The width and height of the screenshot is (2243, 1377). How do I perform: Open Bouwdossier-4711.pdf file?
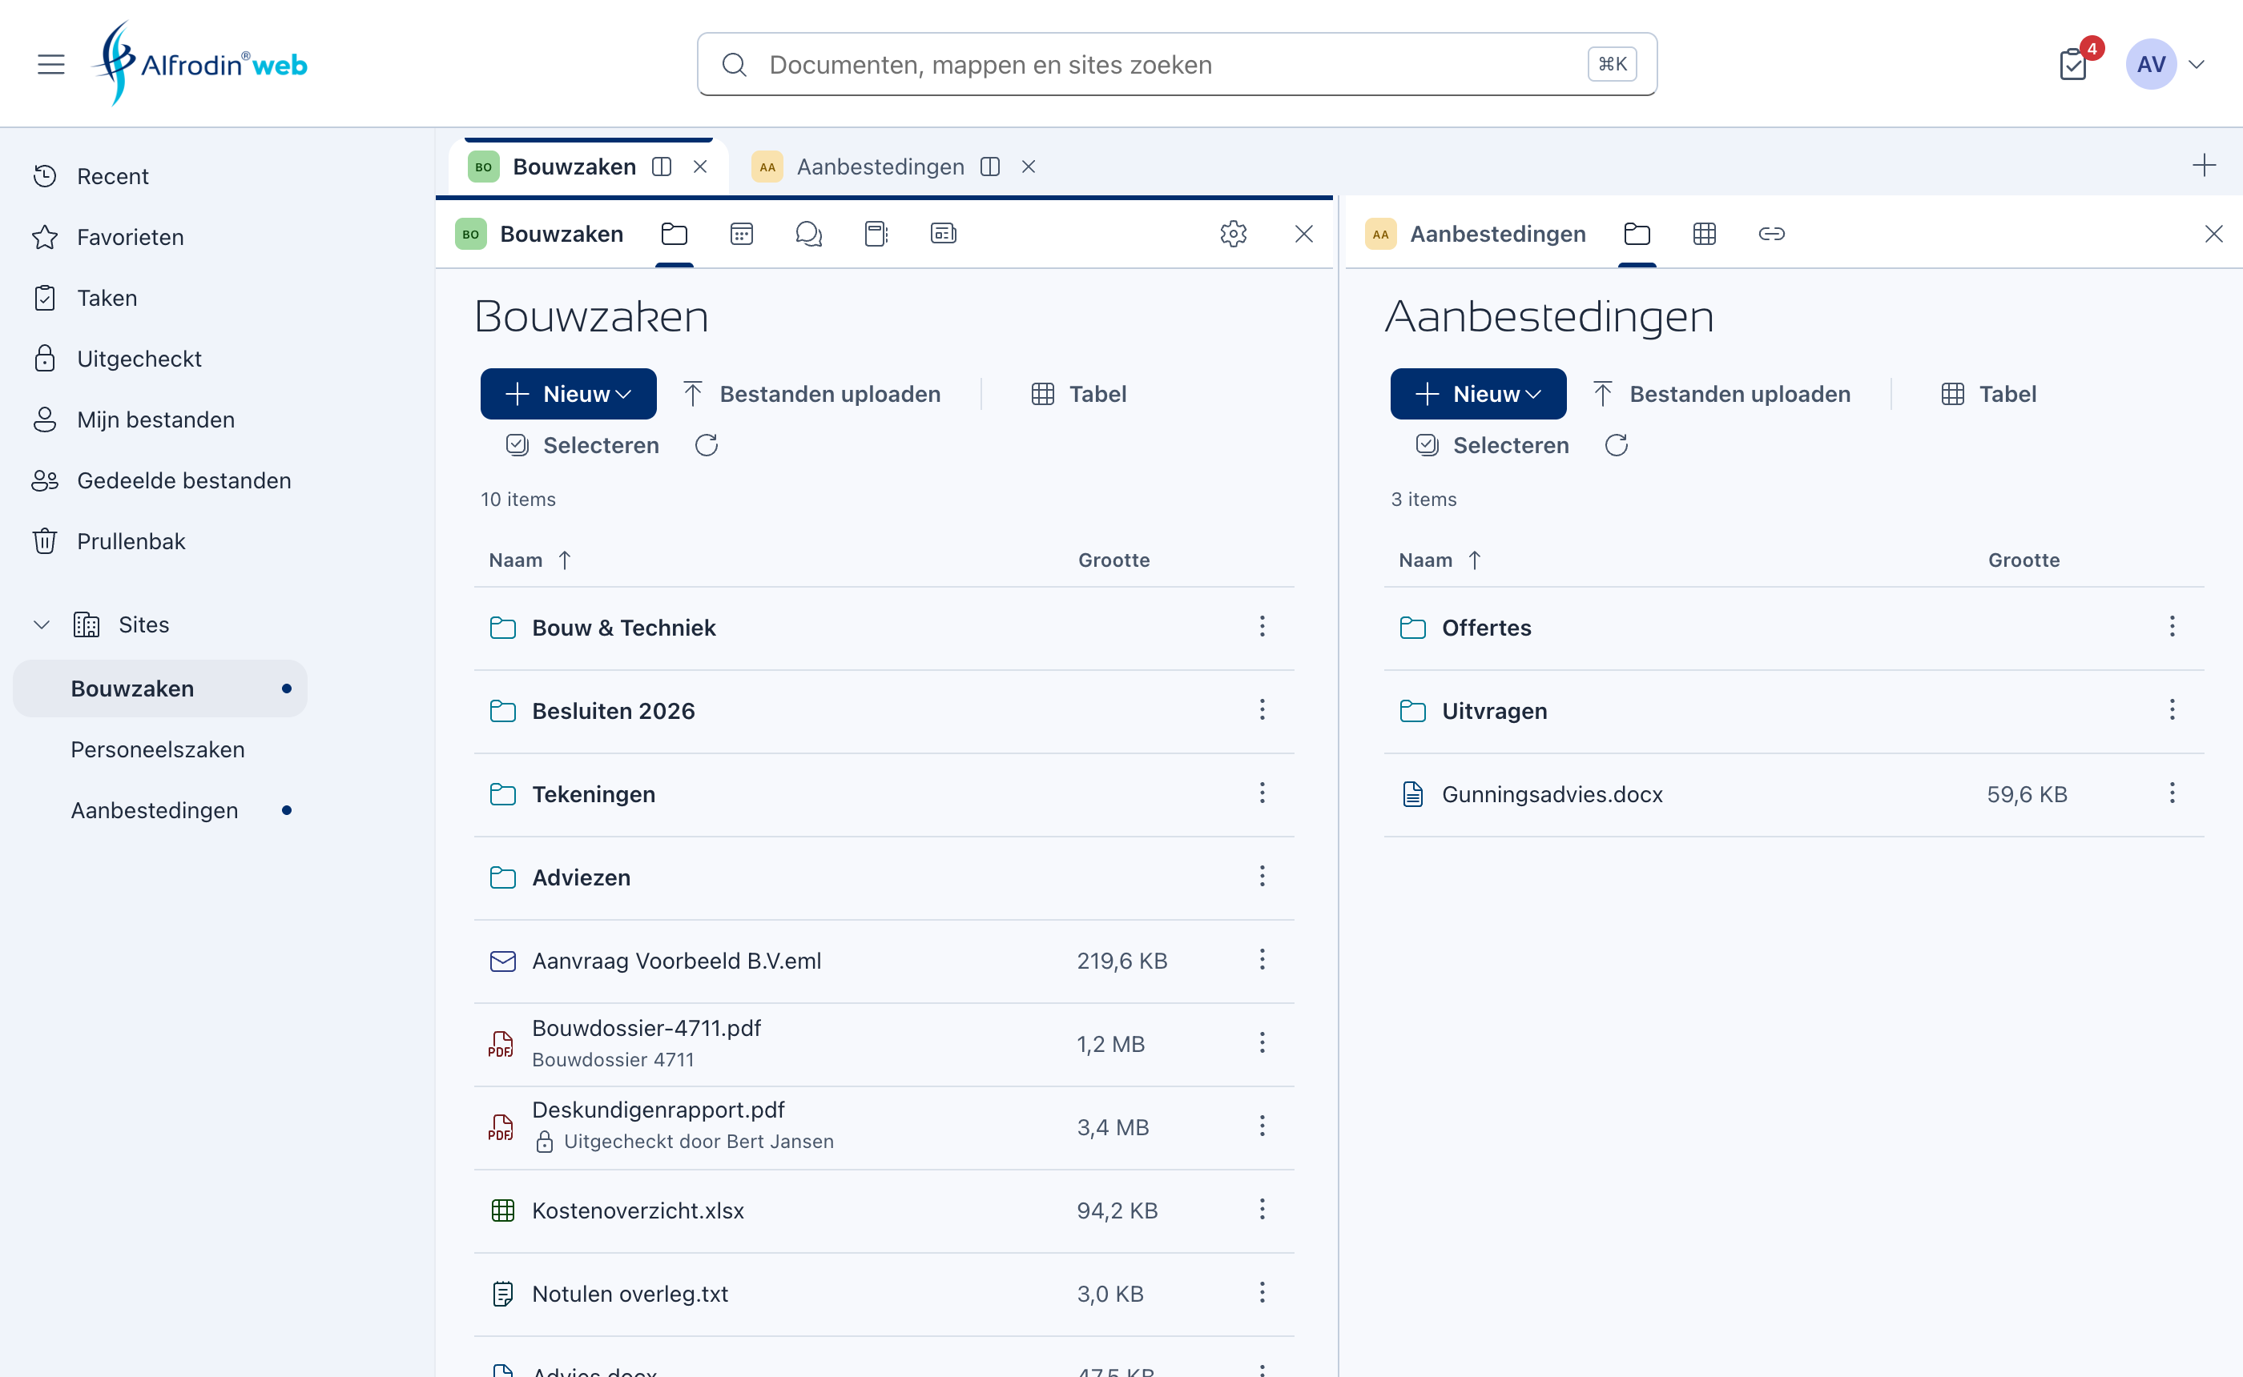[x=646, y=1028]
